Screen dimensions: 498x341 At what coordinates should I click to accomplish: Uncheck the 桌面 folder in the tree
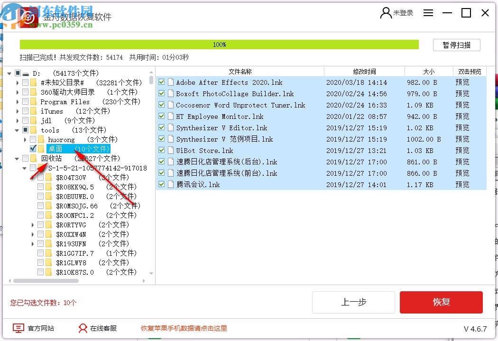[x=33, y=148]
